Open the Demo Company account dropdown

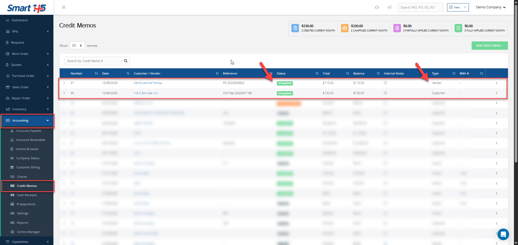coord(490,7)
